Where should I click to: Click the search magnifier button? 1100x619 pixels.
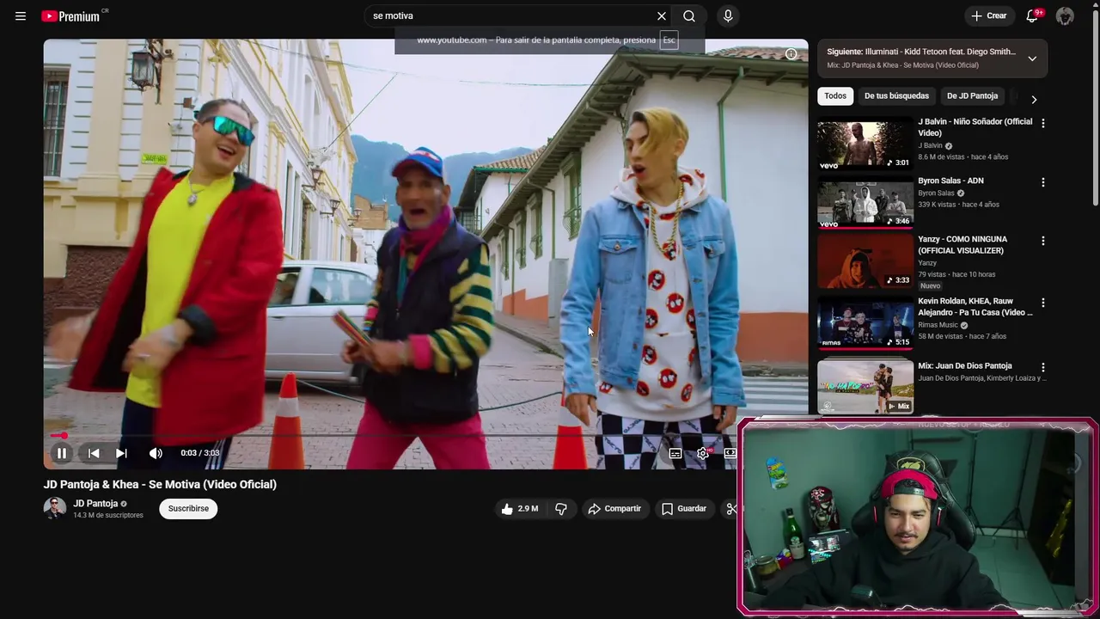click(689, 16)
